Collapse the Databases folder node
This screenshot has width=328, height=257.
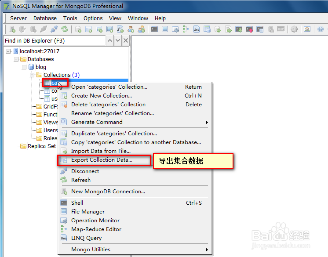pos(16,59)
